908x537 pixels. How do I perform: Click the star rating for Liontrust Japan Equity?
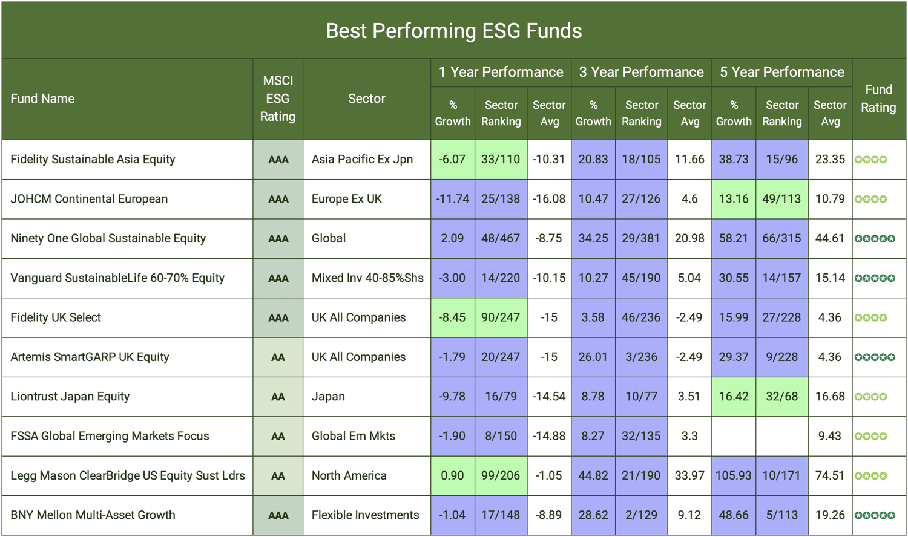click(x=871, y=397)
